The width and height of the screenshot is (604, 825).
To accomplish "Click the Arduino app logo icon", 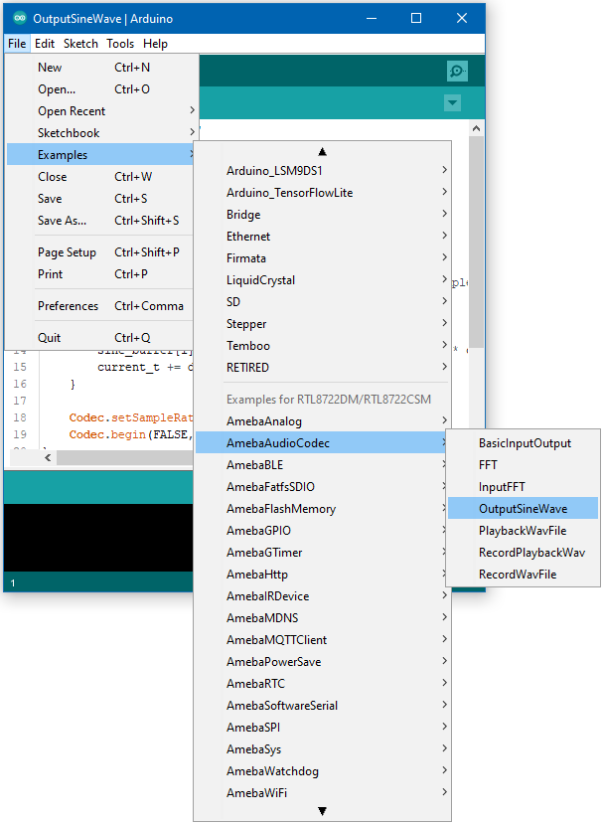I will pos(20,18).
